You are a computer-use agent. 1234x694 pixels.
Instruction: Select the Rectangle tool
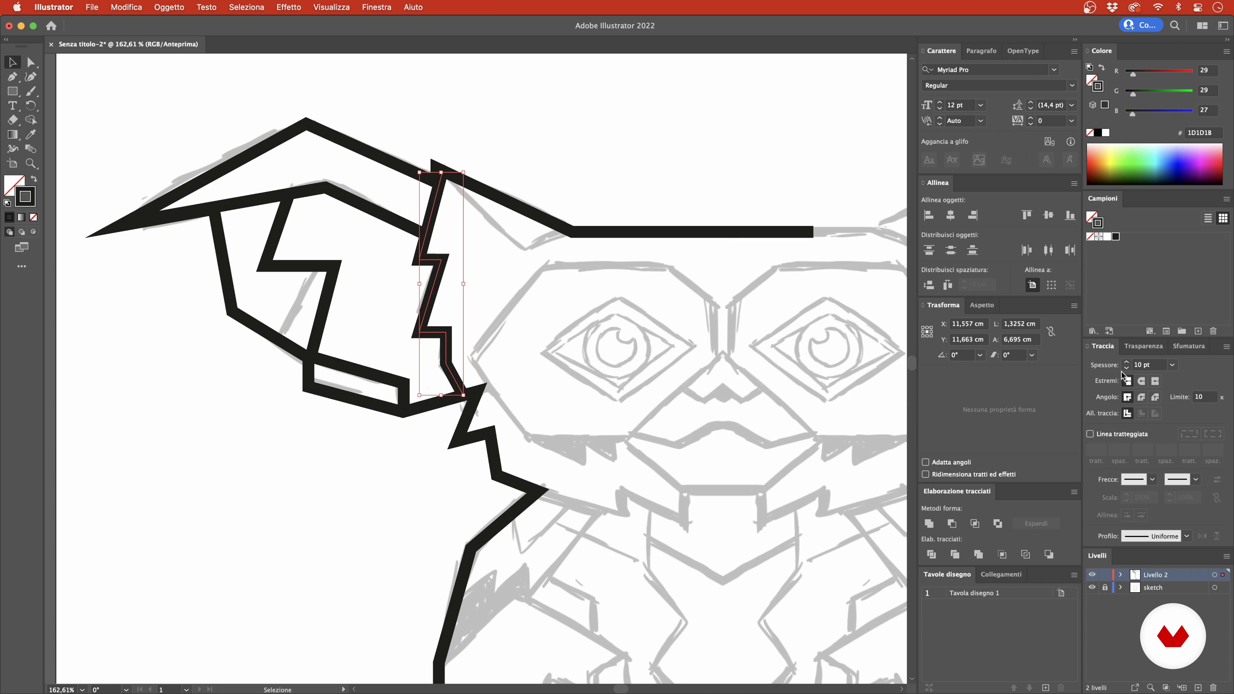coord(13,91)
